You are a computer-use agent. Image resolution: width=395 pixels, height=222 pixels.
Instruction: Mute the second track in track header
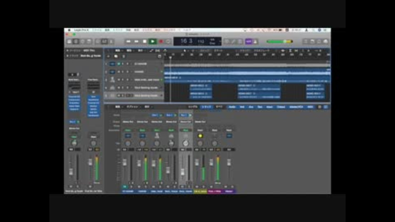tap(119, 72)
